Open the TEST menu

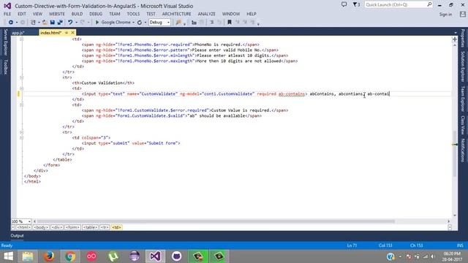[151, 14]
